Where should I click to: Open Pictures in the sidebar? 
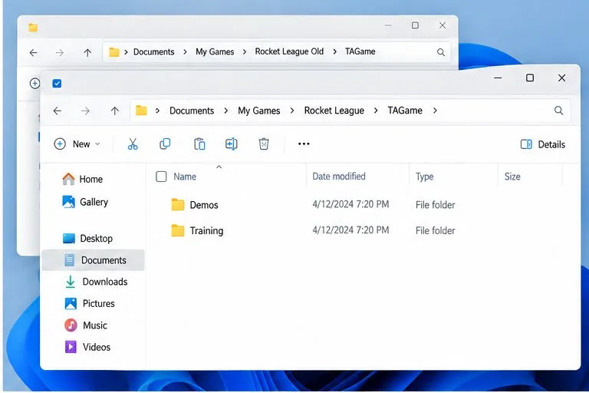point(90,303)
